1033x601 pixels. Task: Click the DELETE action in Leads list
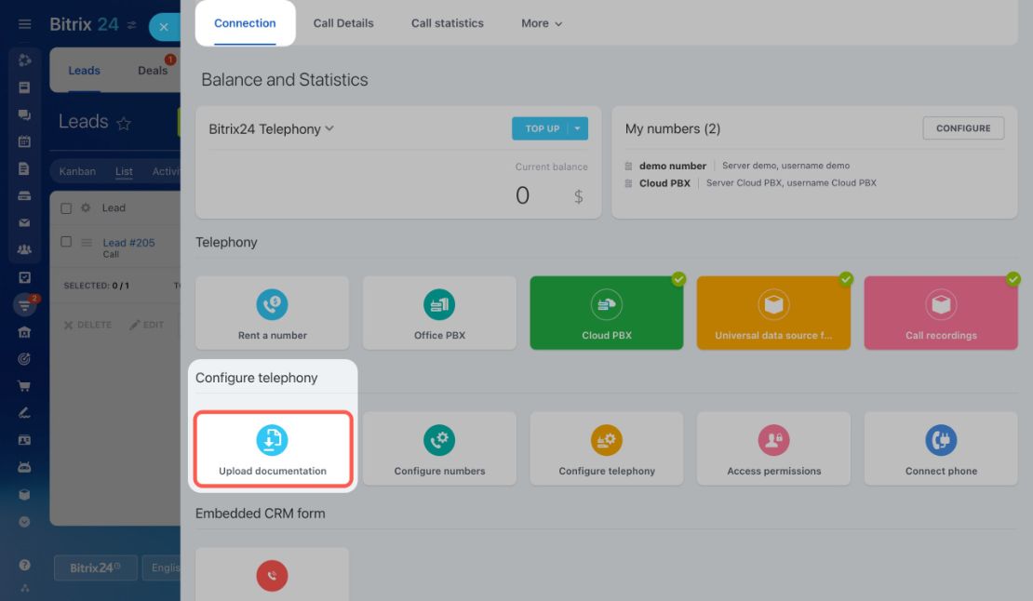click(x=87, y=325)
